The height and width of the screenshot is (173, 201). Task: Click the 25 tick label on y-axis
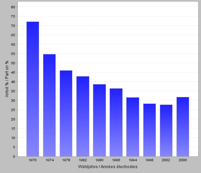pyautogui.click(x=13, y=110)
